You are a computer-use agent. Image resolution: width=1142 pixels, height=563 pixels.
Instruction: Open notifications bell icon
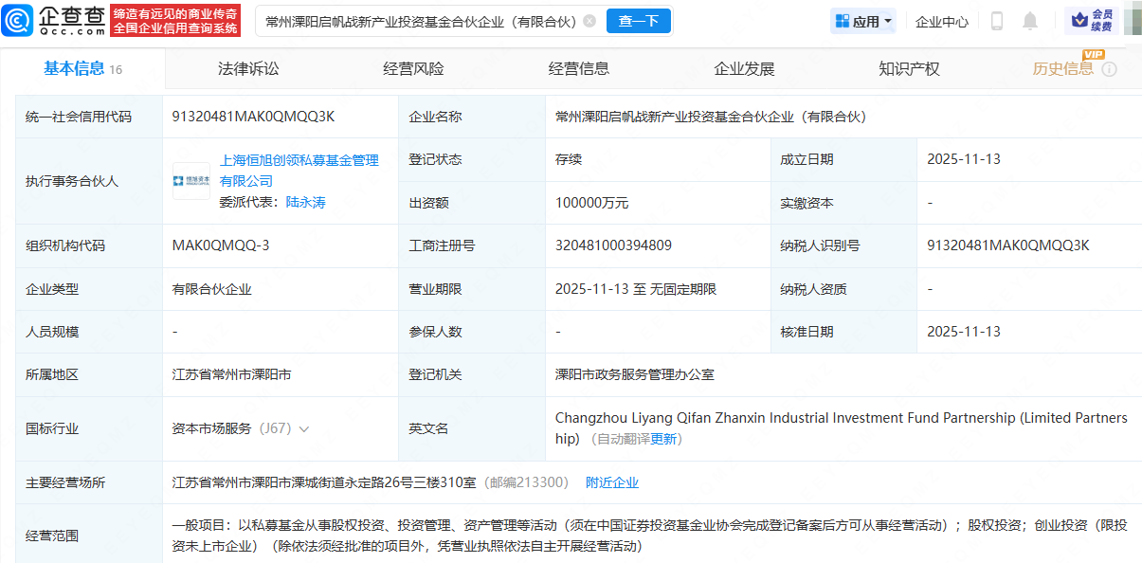(1030, 21)
